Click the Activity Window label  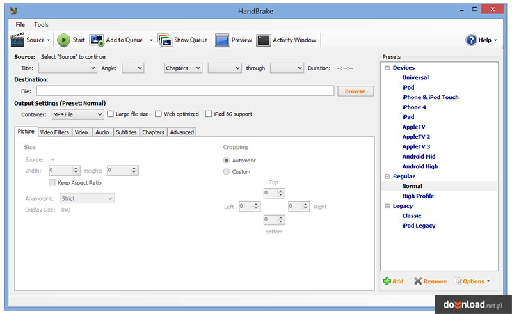tap(294, 40)
